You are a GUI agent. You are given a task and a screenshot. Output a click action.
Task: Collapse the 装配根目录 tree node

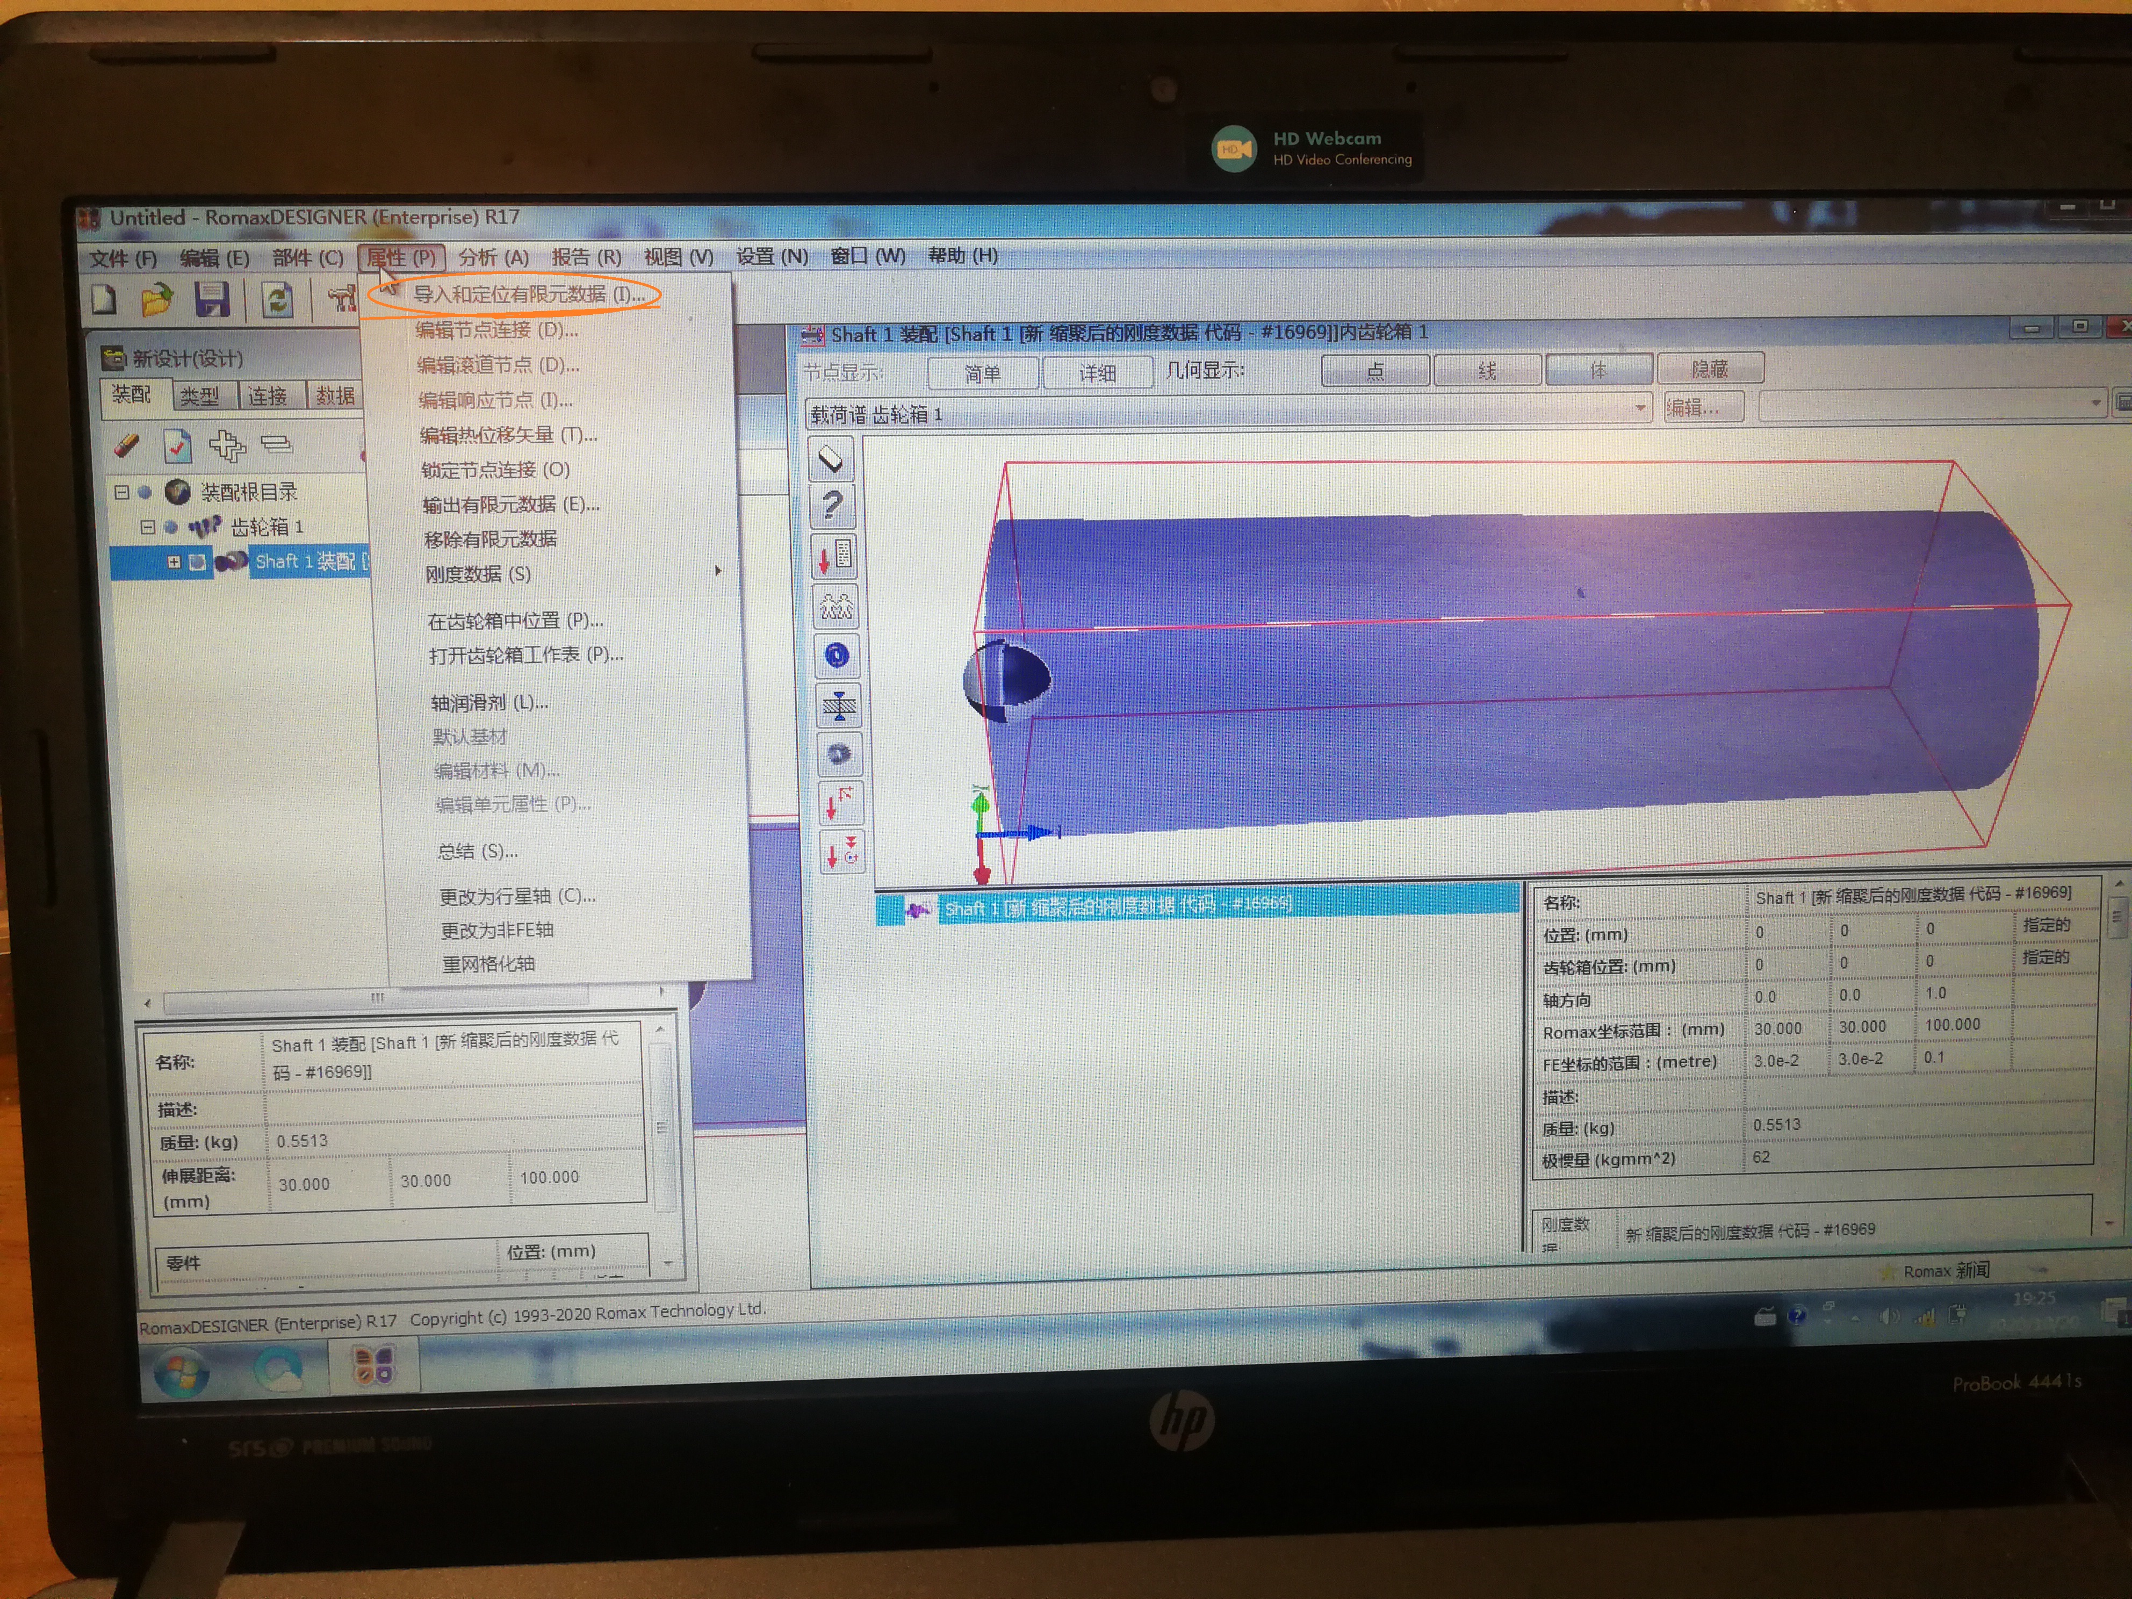[121, 493]
